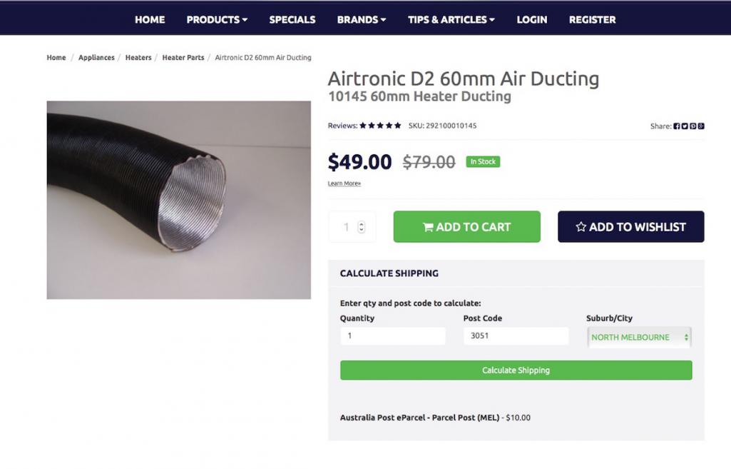Expand the Products menu
Image resolution: width=731 pixels, height=469 pixels.
pyautogui.click(x=217, y=19)
